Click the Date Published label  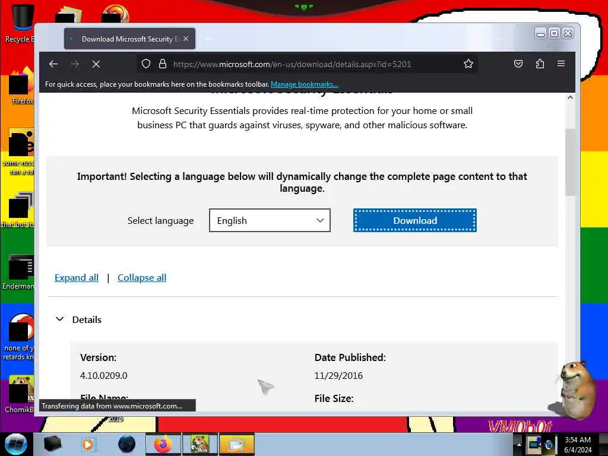(350, 357)
